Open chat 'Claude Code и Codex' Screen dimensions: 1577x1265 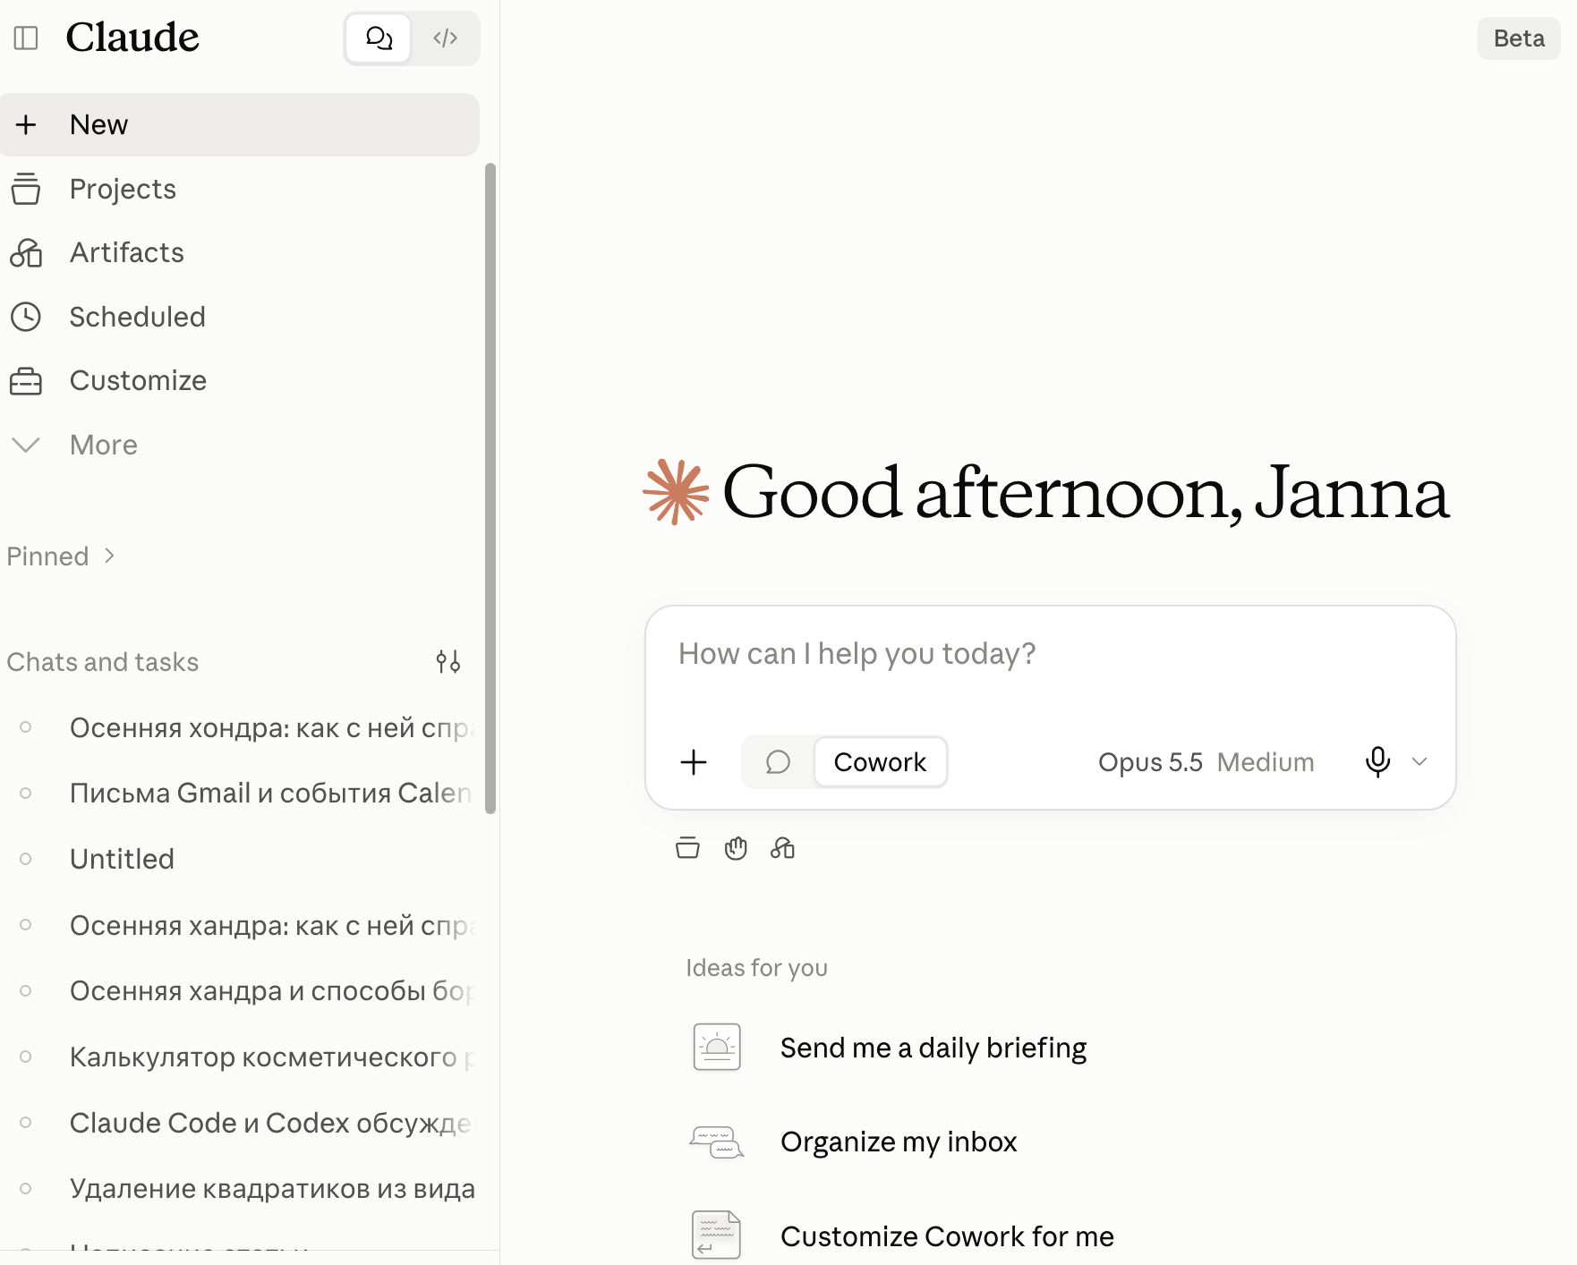tap(239, 1124)
